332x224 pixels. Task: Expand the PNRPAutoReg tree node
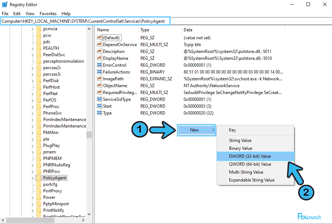(33, 165)
